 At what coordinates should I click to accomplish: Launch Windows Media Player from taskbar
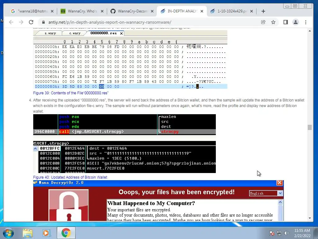pos(46,233)
